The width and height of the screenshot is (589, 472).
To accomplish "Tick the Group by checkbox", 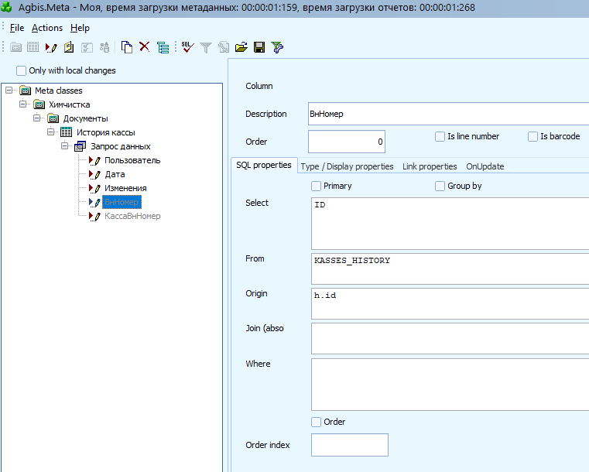I will [x=440, y=186].
